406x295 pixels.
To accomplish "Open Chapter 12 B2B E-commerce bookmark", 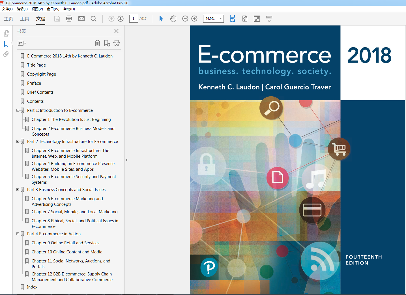I will pos(72,277).
